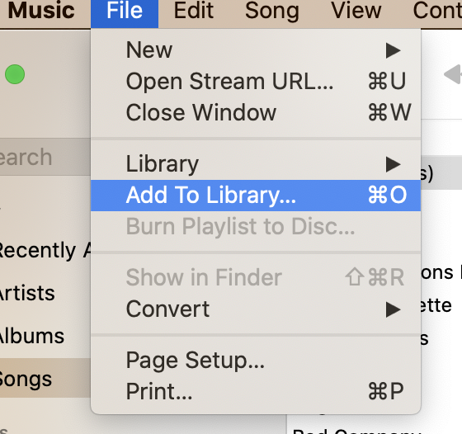Screen dimensions: 462x434
Task: Open Recently Added in the sidebar
Action: pos(45,251)
